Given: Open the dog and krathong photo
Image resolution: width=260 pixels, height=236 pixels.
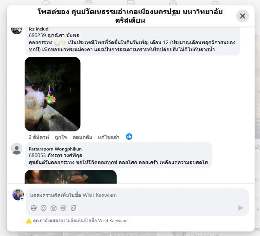Looking at the screenshot, I should [x=52, y=94].
